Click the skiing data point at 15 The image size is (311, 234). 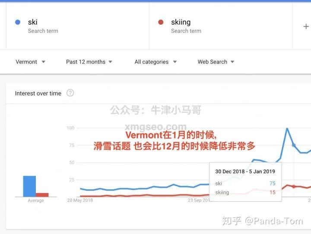point(294,186)
